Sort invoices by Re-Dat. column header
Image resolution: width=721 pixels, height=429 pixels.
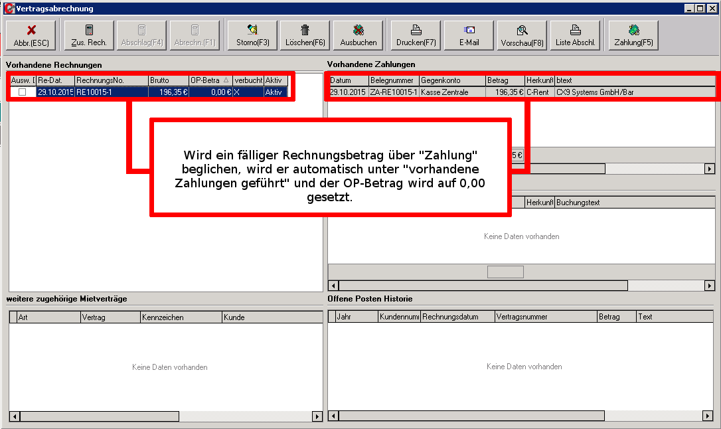tap(54, 80)
